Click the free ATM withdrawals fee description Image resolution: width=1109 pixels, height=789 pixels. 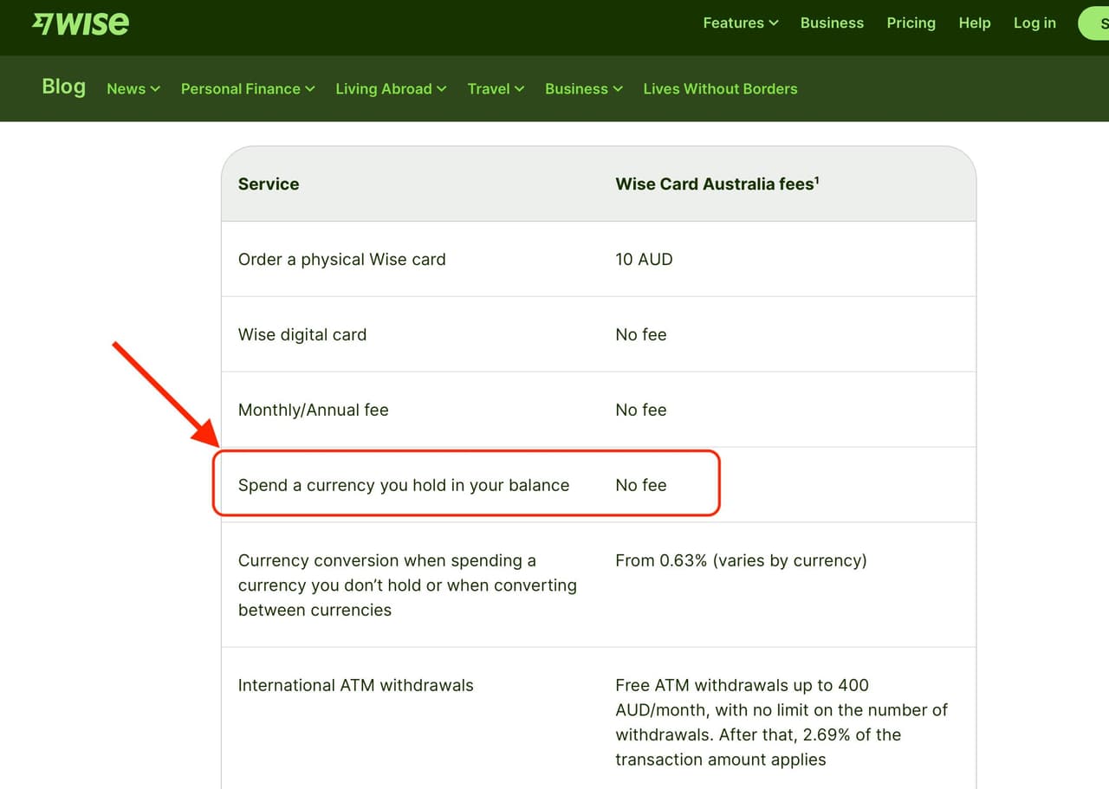pos(781,722)
